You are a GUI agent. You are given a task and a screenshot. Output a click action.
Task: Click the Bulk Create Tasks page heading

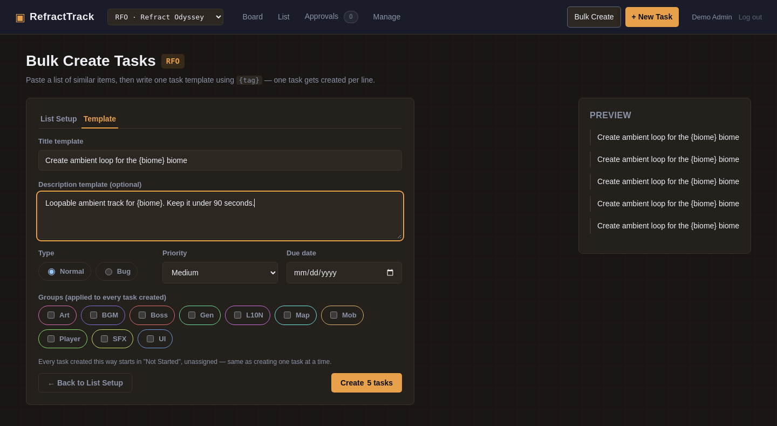point(91,61)
